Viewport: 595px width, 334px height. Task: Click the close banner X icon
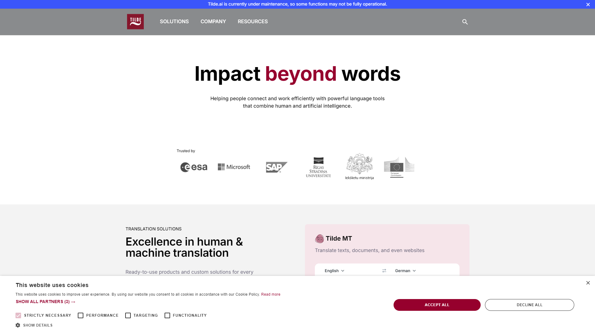coord(588,5)
